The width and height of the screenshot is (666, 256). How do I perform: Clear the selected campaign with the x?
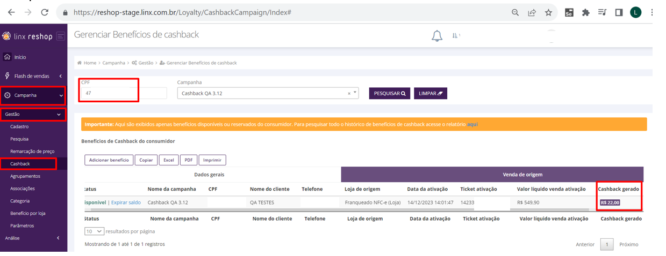(349, 93)
